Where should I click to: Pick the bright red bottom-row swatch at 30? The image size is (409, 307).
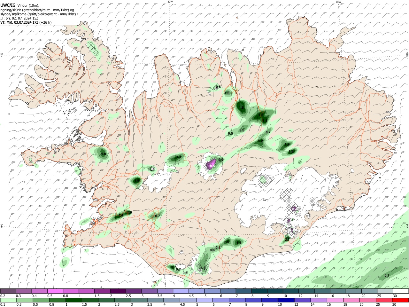coord(401,300)
